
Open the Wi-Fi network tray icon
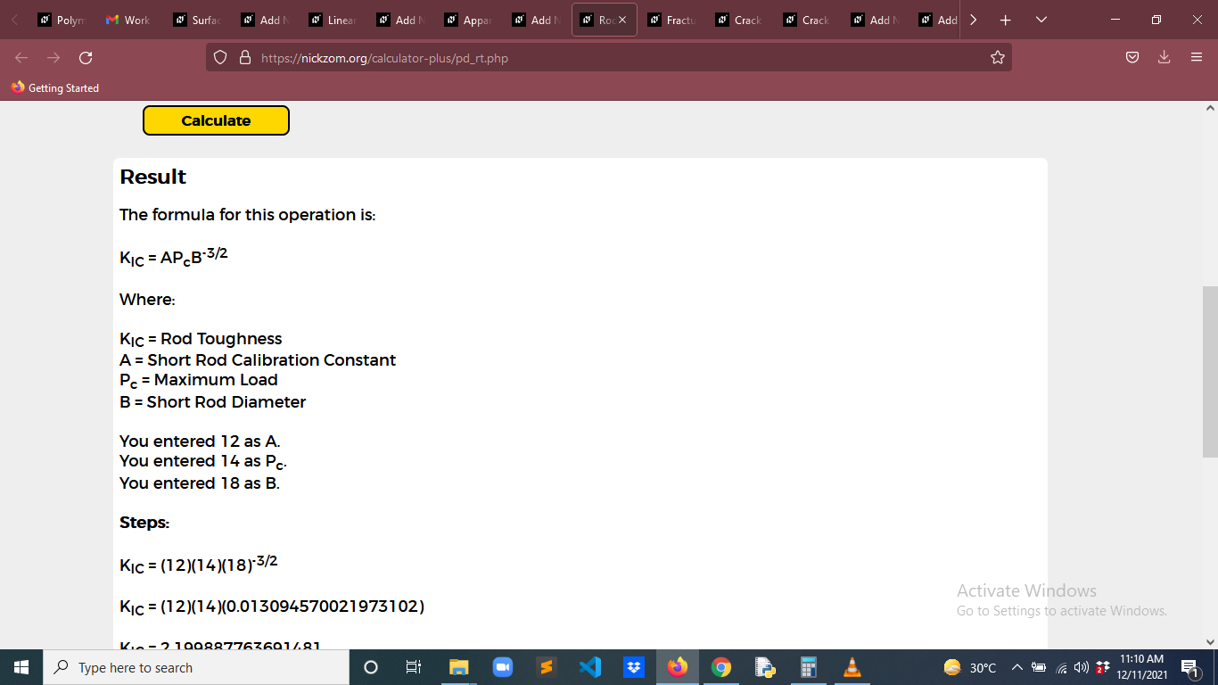(1061, 667)
